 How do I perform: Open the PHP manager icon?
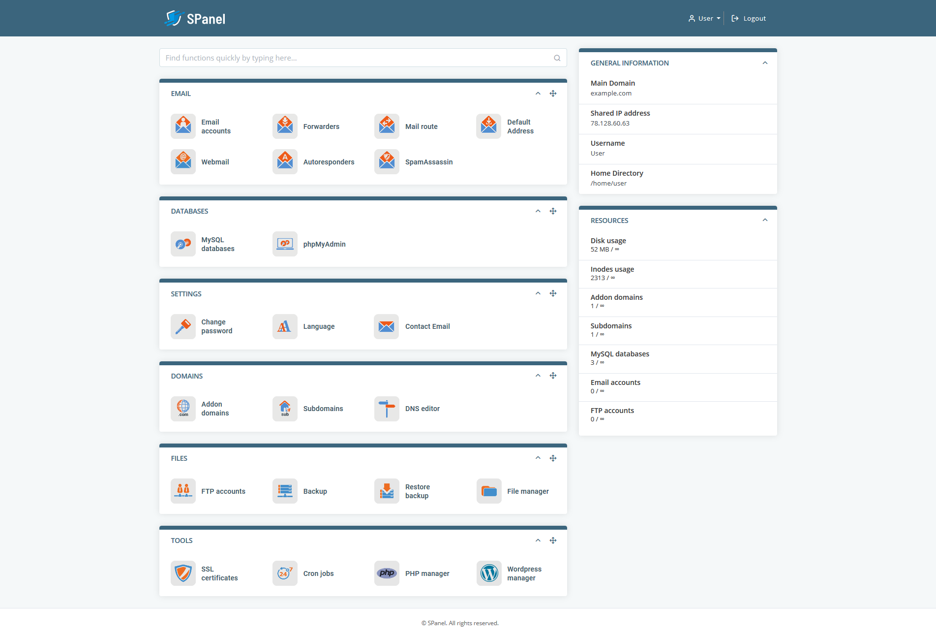coord(387,573)
